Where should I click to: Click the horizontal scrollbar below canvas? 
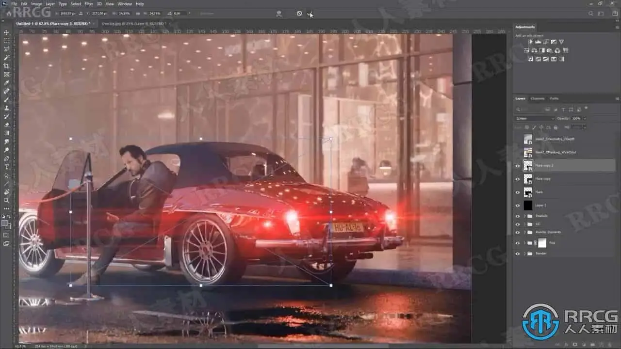[323, 346]
